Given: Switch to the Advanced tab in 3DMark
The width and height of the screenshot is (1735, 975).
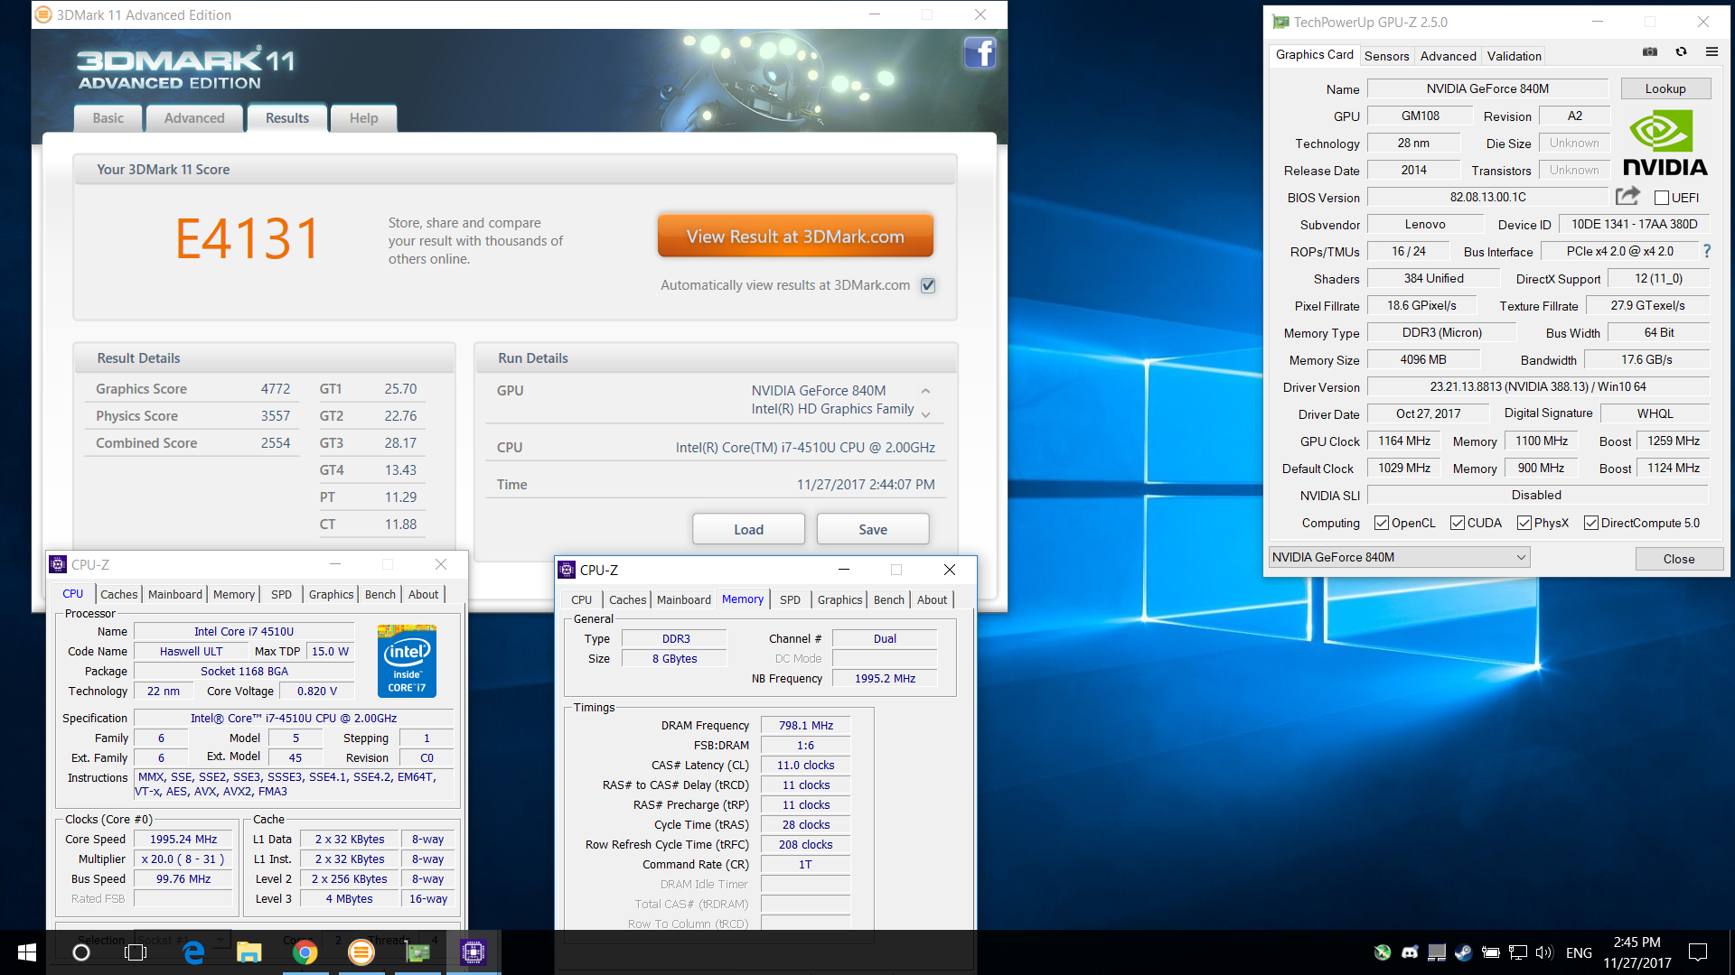Looking at the screenshot, I should click(x=194, y=117).
